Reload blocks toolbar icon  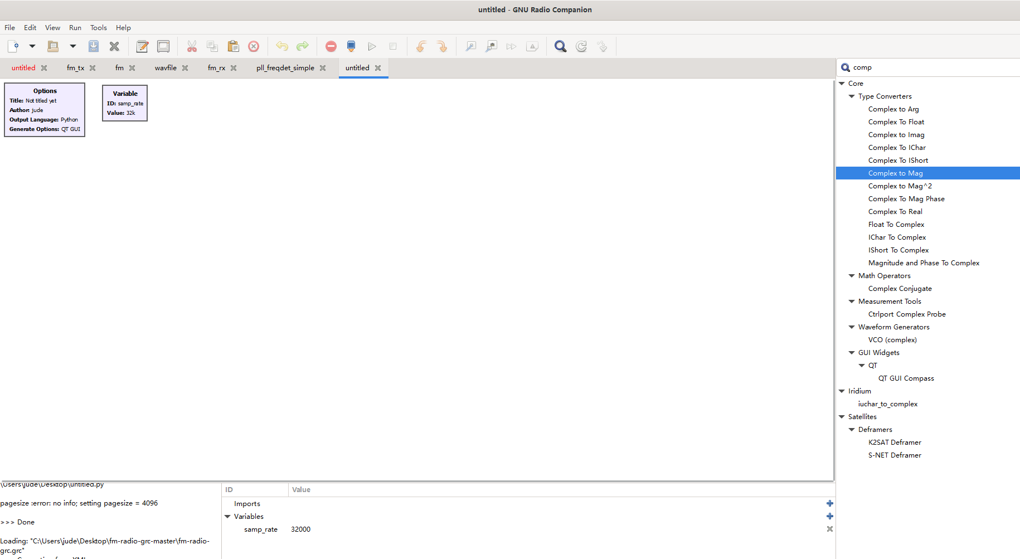coord(581,46)
